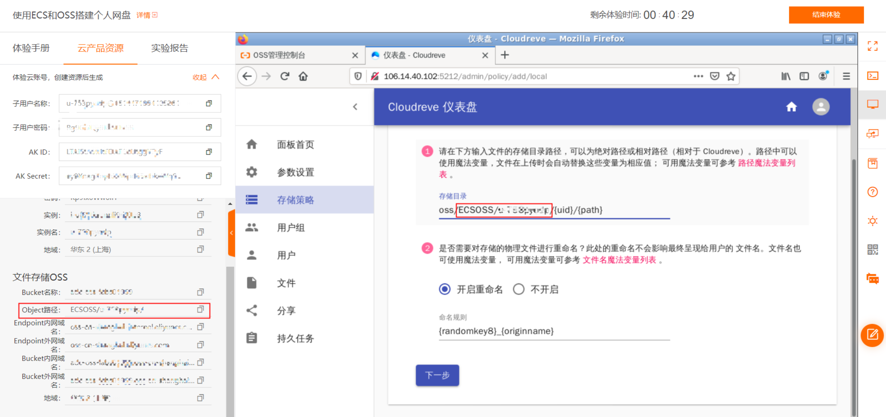Open a new Firefox tab
This screenshot has height=417, width=886.
click(505, 55)
